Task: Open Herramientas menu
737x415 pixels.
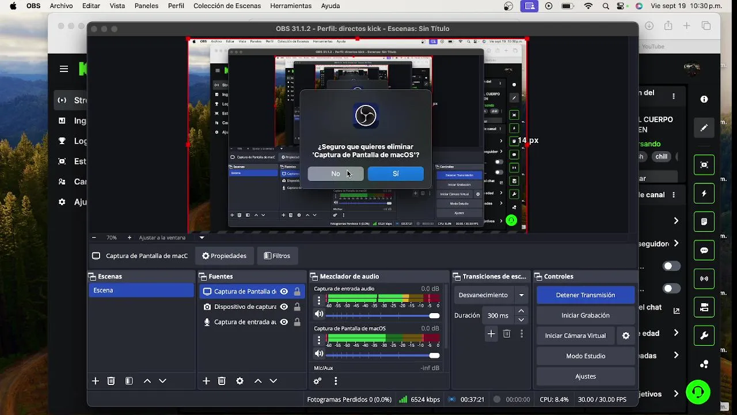Action: pos(291,6)
